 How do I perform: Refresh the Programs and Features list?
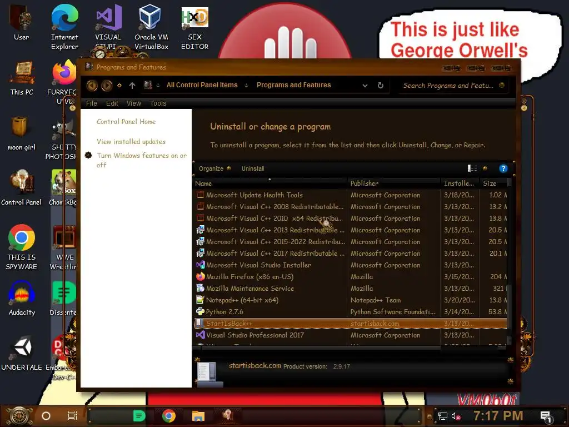(380, 85)
